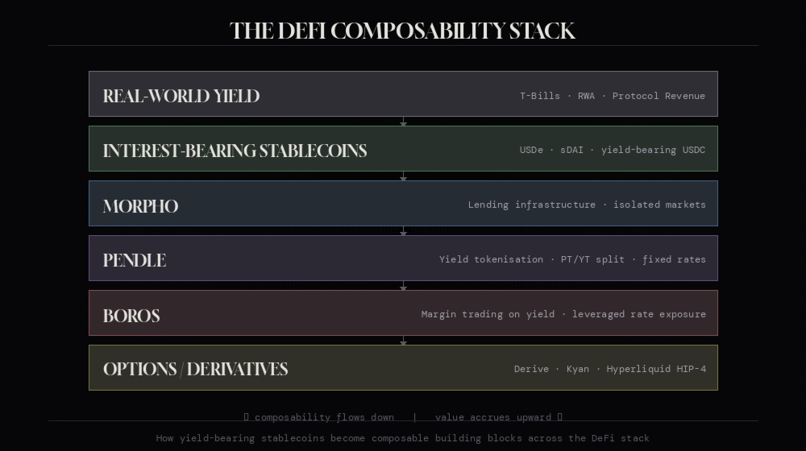Click the 'T-Bills · RWA · Protocol Revenue' text
806x451 pixels.
coord(613,96)
